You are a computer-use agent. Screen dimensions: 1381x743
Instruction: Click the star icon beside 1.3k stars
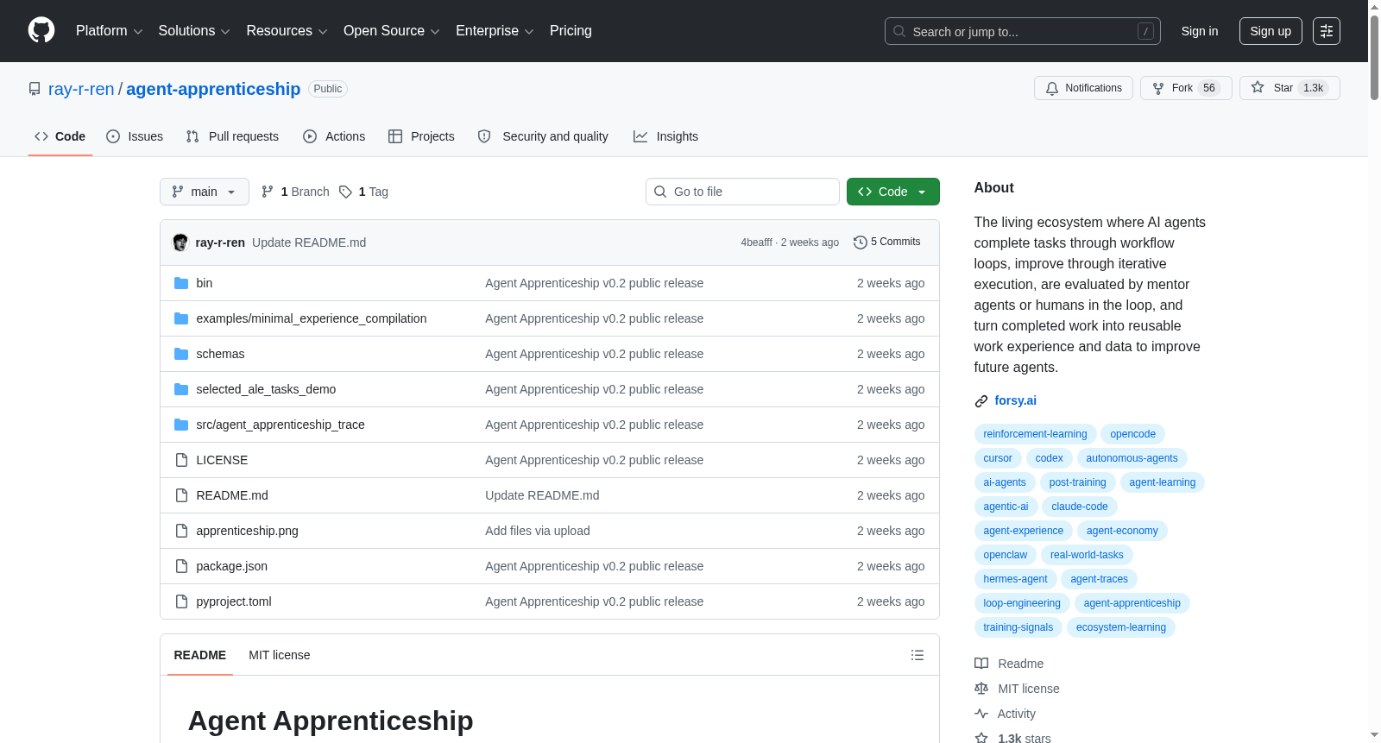981,738
